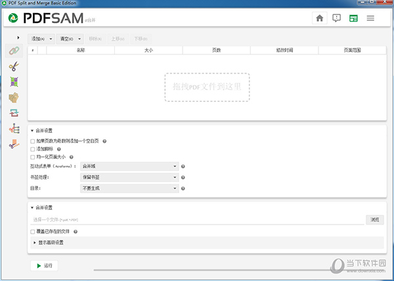Select the Merge chain-link tool

14,51
